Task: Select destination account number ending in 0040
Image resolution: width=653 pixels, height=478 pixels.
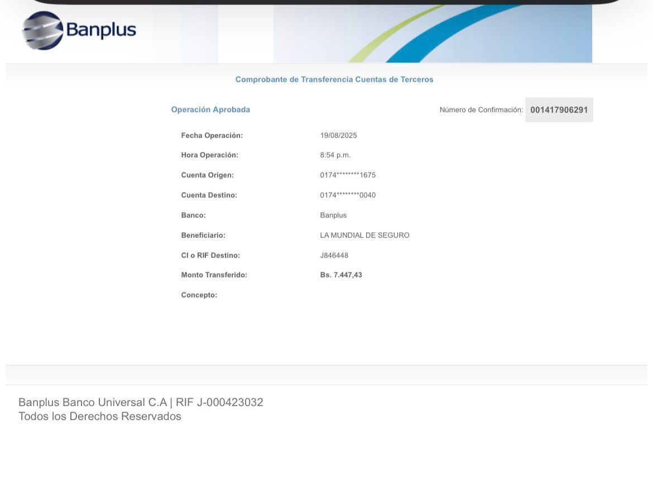Action: [x=348, y=195]
